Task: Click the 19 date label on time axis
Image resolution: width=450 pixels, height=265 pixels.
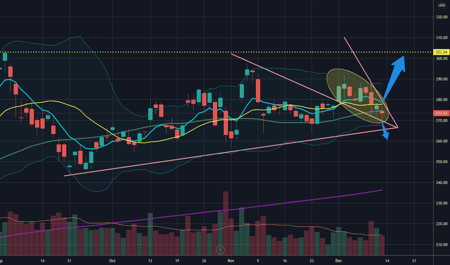Action: pos(177,261)
